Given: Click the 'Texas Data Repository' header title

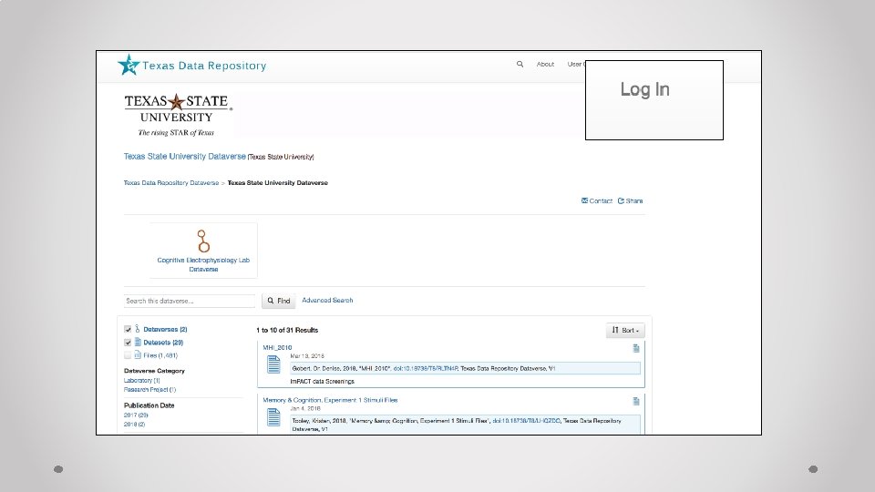Looking at the screenshot, I should pos(204,66).
